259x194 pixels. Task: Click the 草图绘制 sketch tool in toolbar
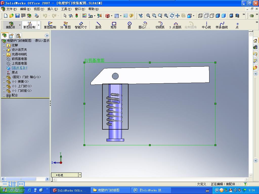[50, 25]
